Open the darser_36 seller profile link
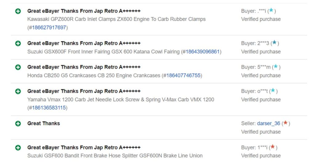This screenshot has height=164, width=315. point(269,123)
